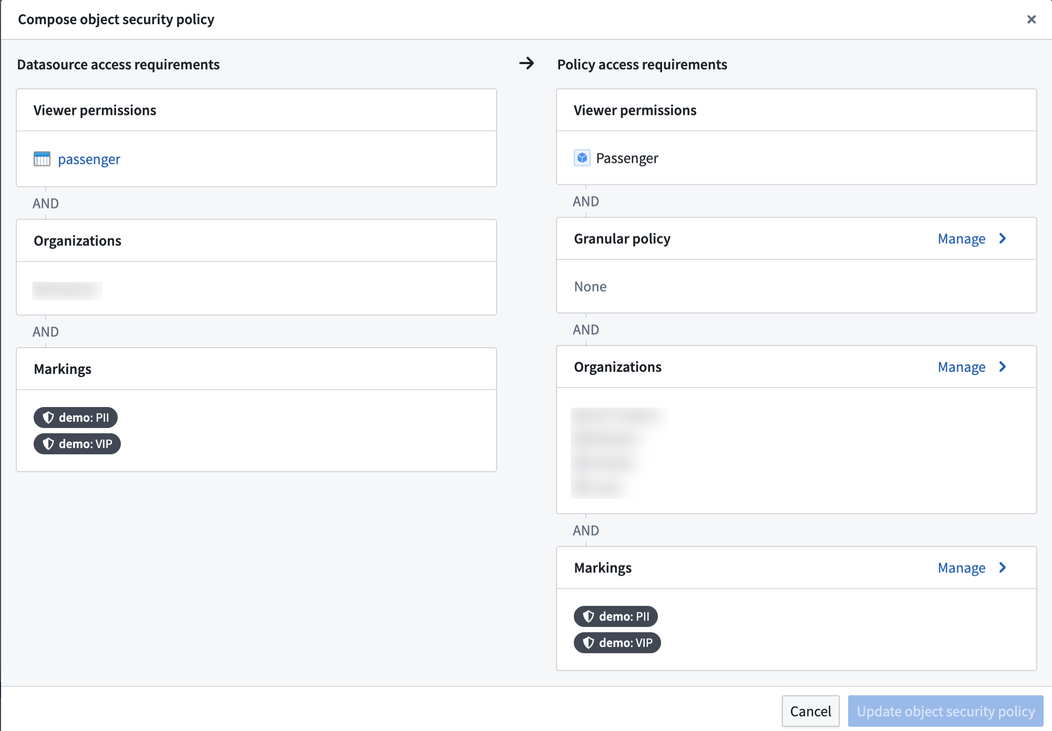Click the arrow icon between the two requirement columns
This screenshot has height=731, width=1052.
[x=527, y=64]
